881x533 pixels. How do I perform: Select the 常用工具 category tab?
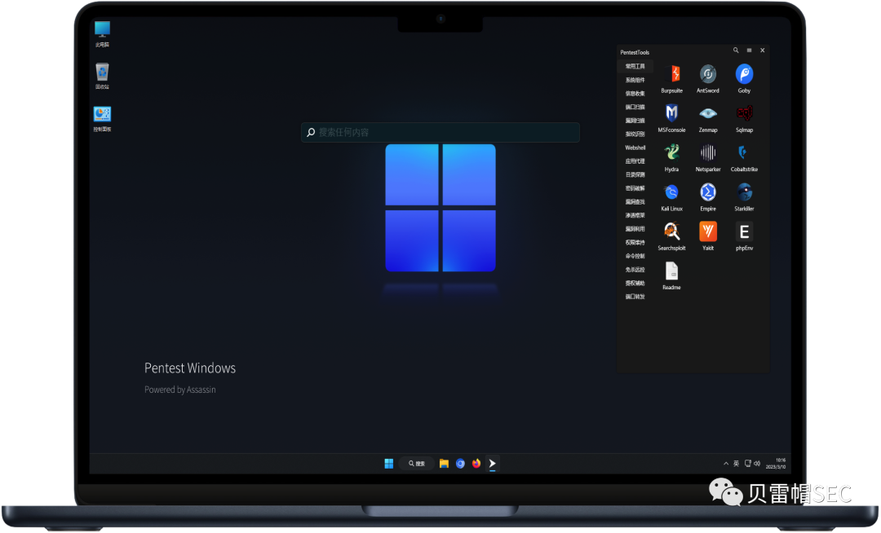pos(635,66)
